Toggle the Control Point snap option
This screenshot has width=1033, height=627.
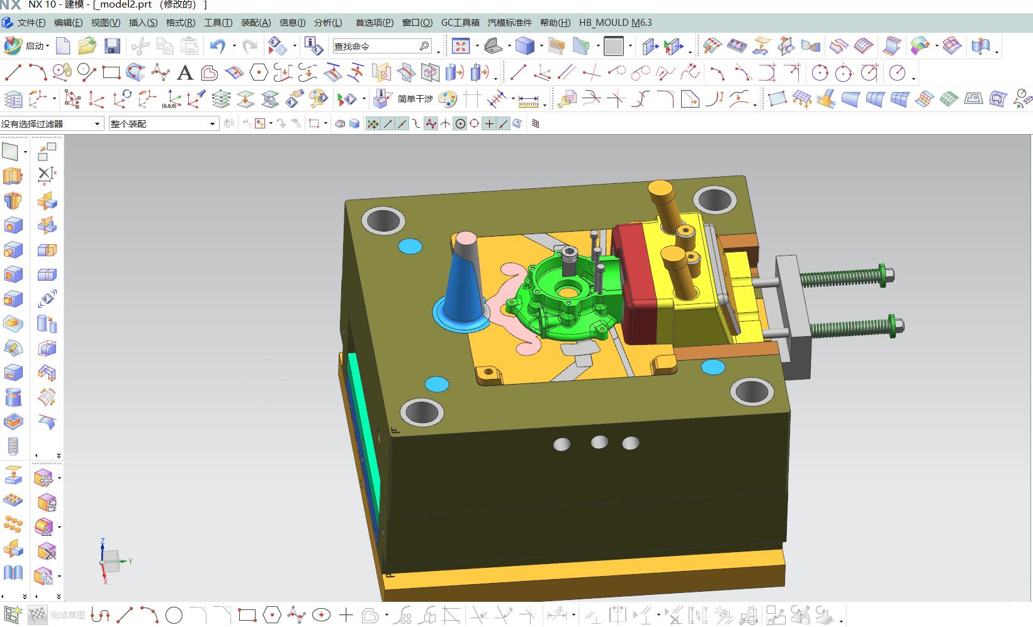416,124
